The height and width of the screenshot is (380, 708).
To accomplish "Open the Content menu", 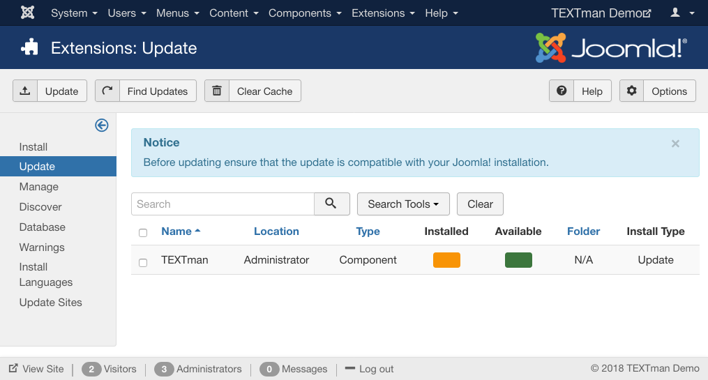I will tap(234, 13).
